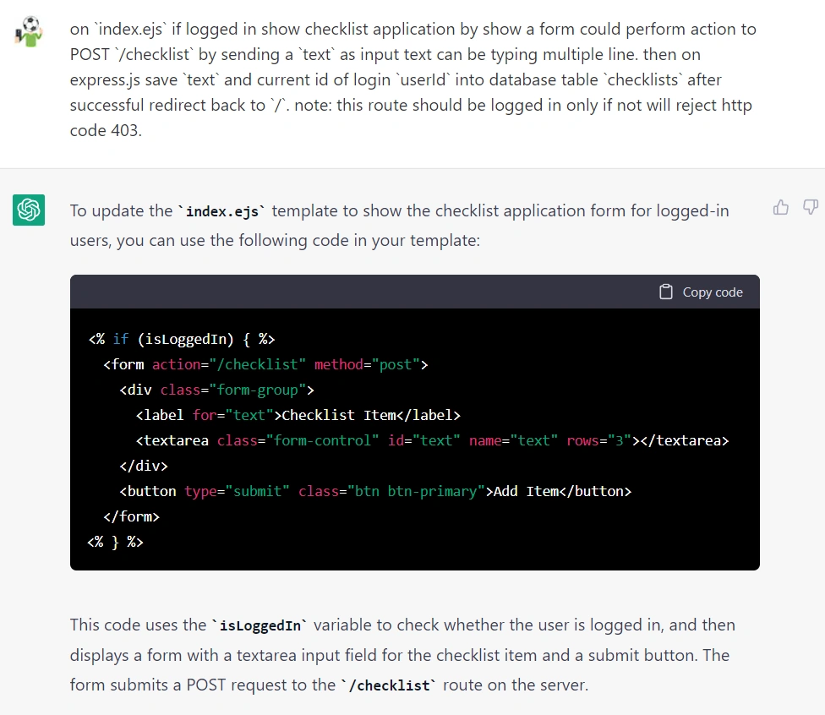Click the /checklist inline code in last paragraph
This screenshot has height=715, width=825.
coord(388,685)
